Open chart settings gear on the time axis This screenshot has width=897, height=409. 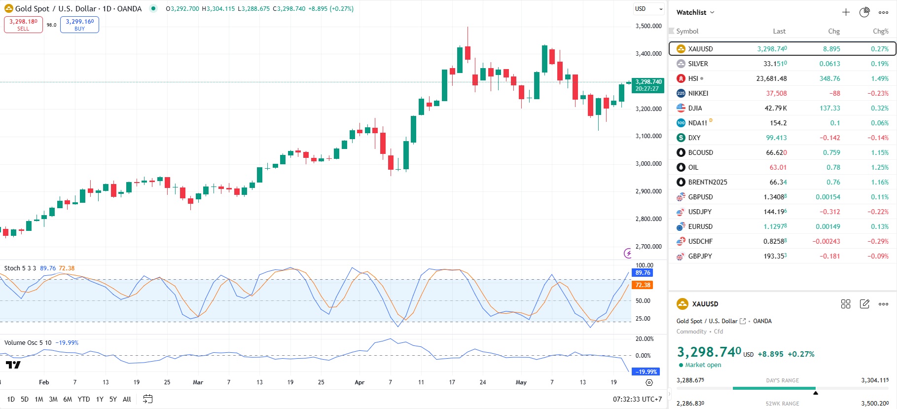click(649, 382)
